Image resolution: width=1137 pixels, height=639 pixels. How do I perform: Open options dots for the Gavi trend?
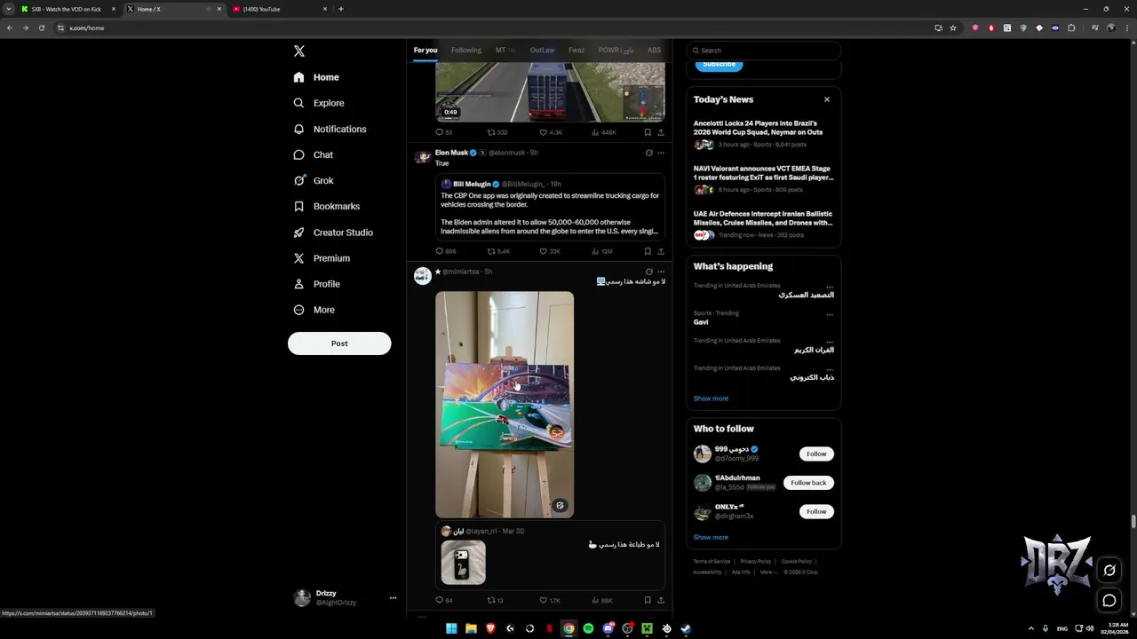click(x=830, y=314)
